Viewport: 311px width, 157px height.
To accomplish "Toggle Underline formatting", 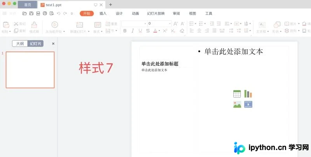I will tap(140, 31).
